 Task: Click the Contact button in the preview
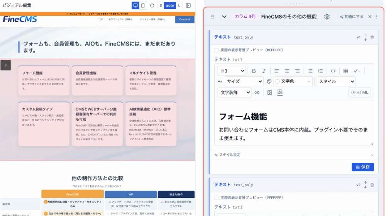pyautogui.click(x=185, y=19)
